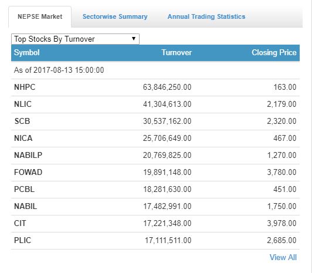Select turnover value 20,769,825.00
This screenshot has width=312, height=273.
pos(167,155)
